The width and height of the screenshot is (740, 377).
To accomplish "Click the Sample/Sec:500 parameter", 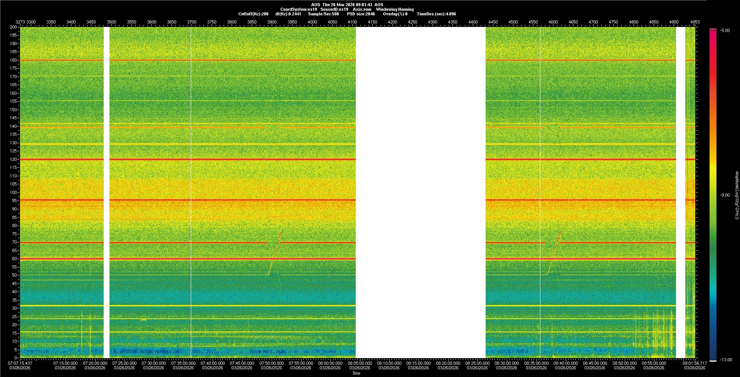I will [x=323, y=14].
